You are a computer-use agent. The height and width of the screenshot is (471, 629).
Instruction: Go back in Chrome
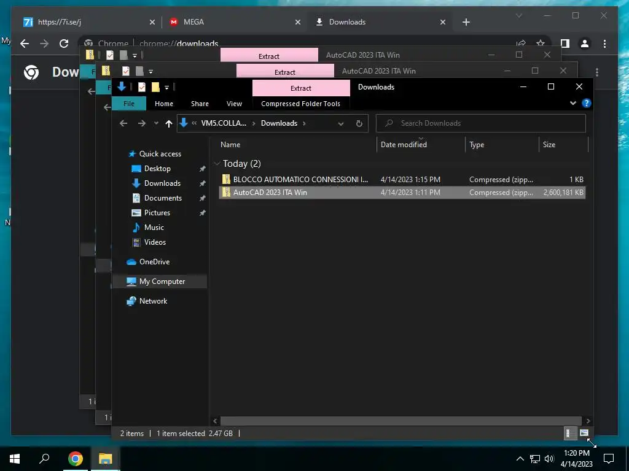25,44
